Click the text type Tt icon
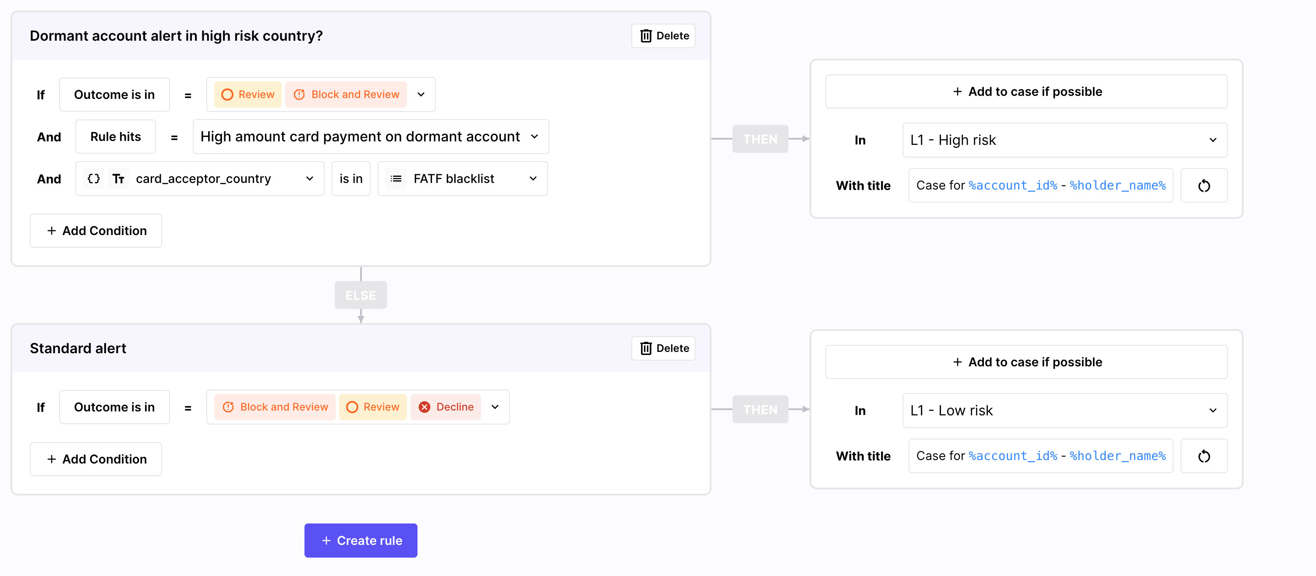 click(119, 179)
